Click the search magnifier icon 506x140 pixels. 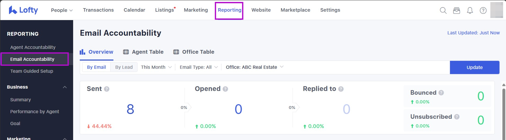point(443,10)
